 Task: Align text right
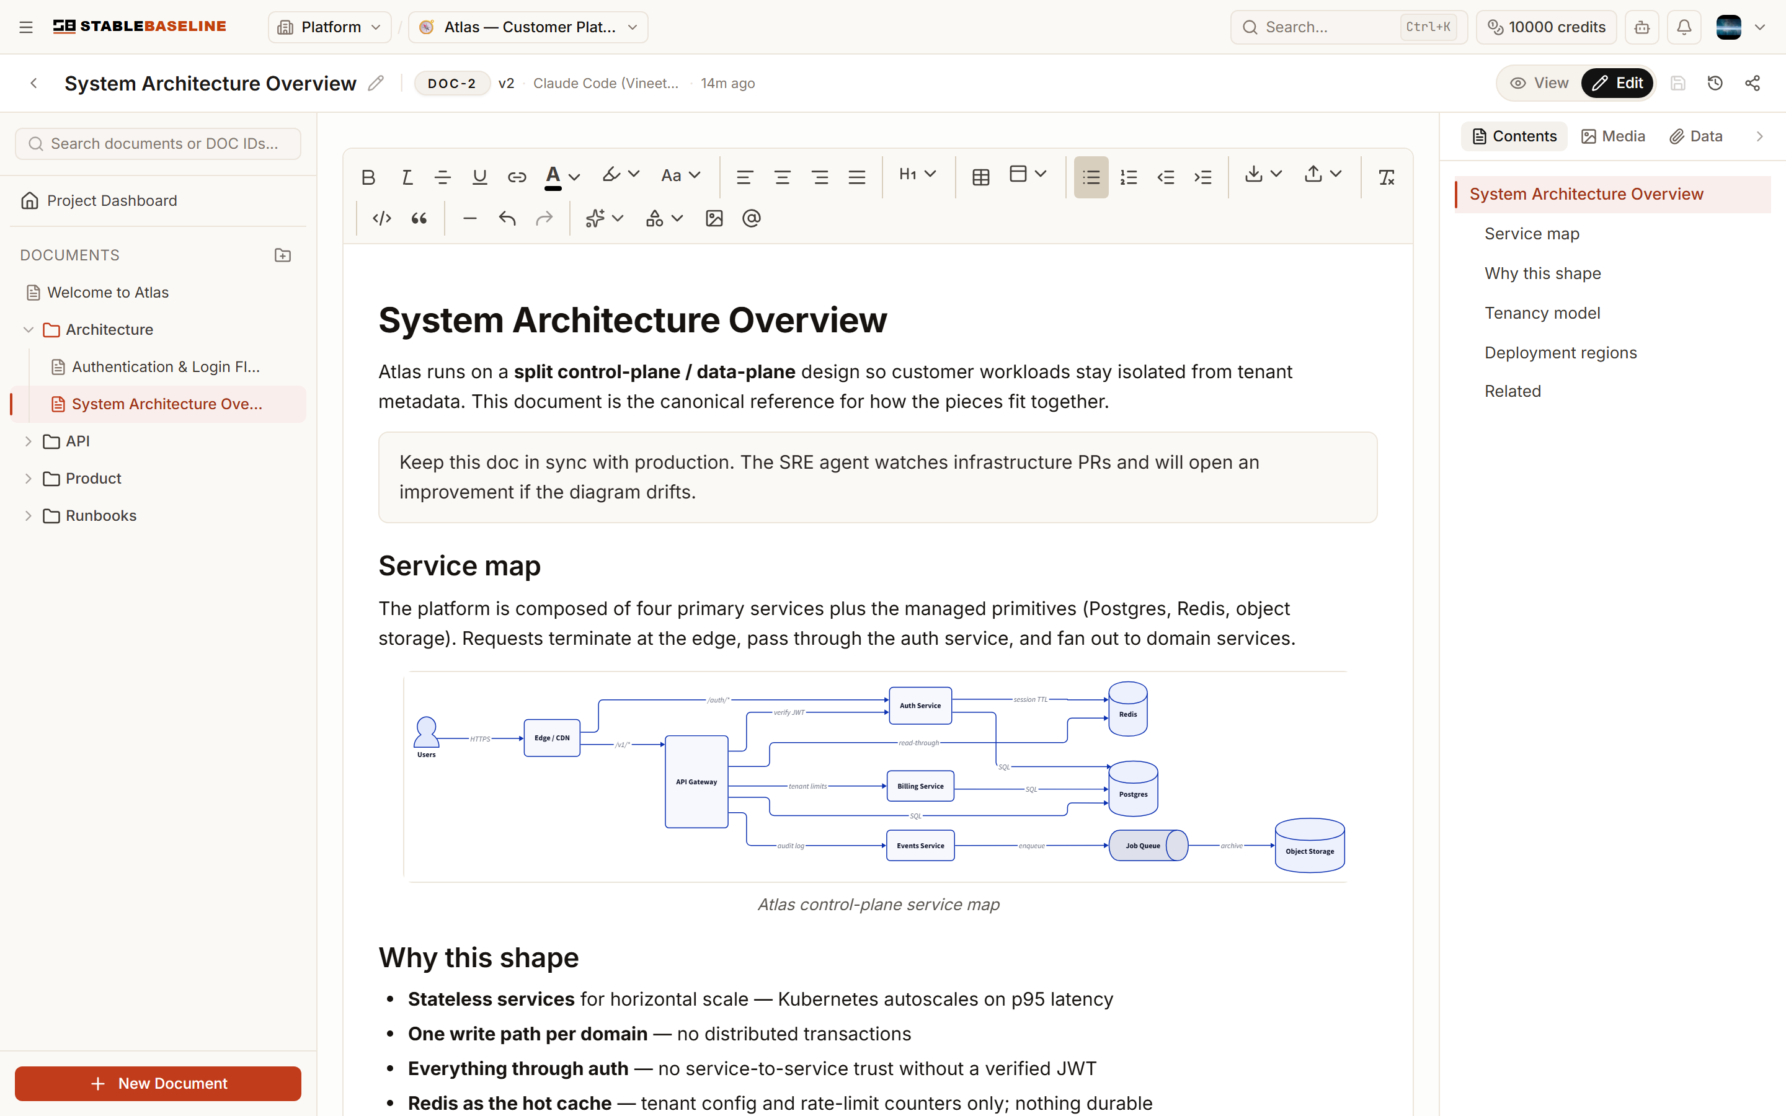(819, 177)
